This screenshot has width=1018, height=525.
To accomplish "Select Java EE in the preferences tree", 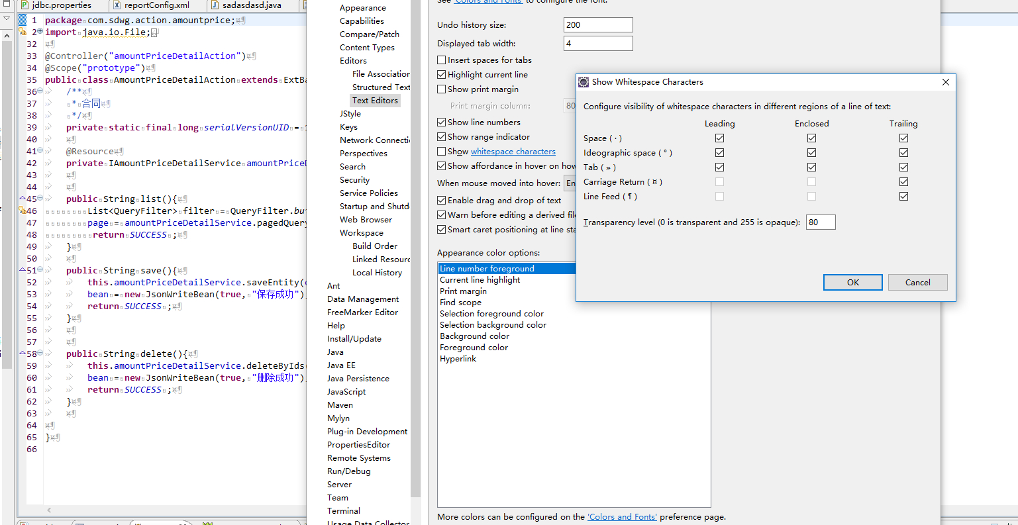I will (341, 365).
